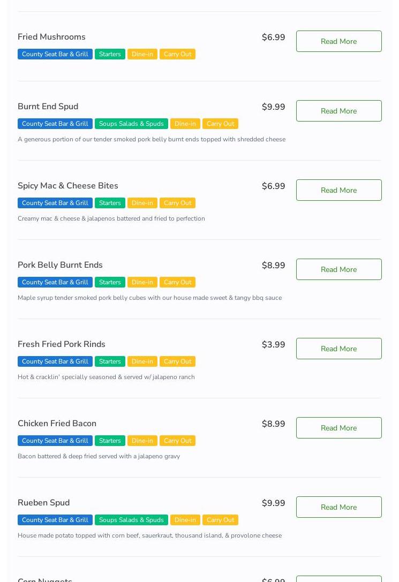The image size is (399, 582).
Task: Open the Pork Belly Burnt Ends title
Action: point(60,265)
